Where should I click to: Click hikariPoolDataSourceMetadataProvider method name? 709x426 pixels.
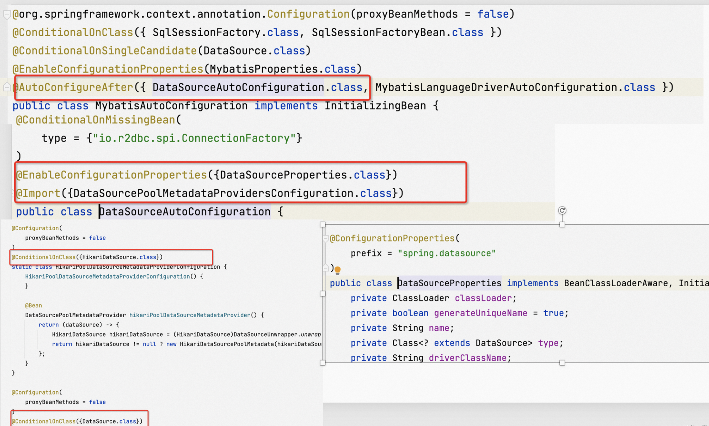point(190,315)
